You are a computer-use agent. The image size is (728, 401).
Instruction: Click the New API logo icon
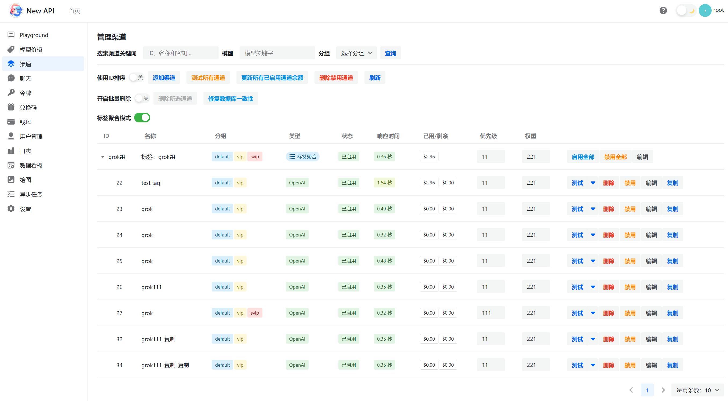(16, 11)
